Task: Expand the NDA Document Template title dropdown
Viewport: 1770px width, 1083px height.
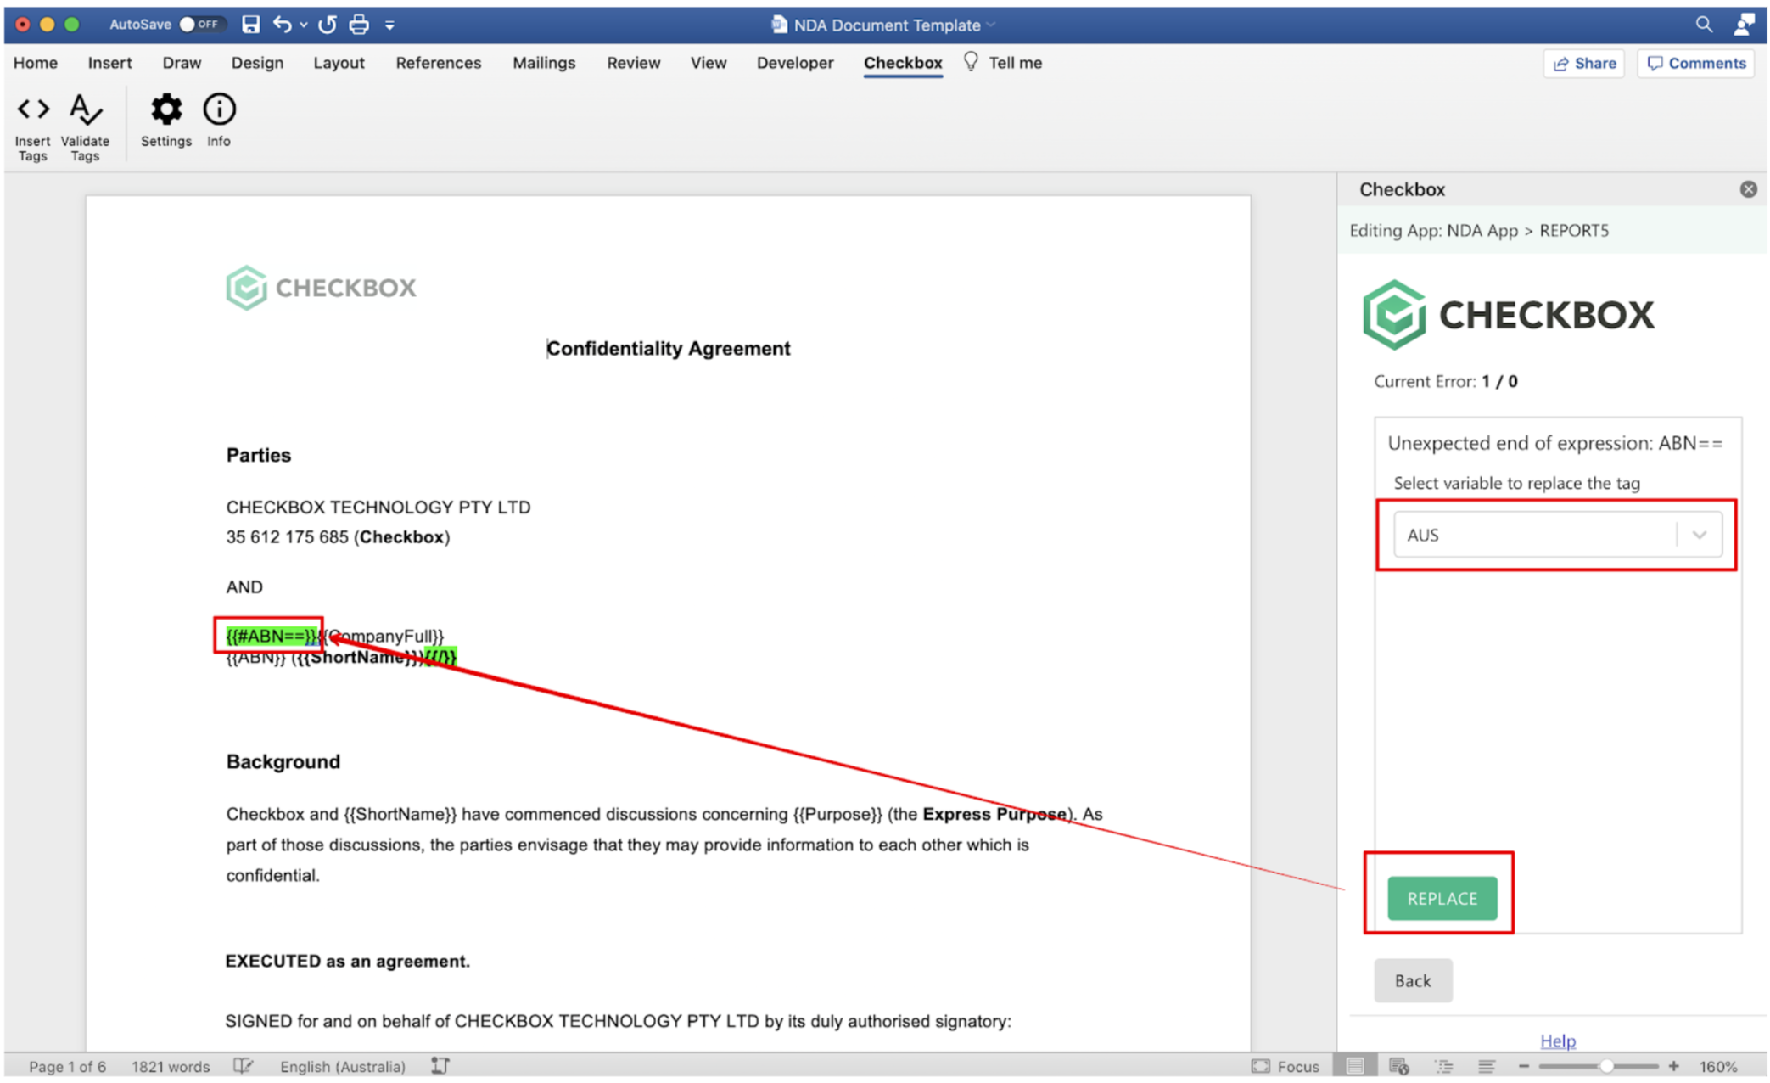Action: point(990,25)
